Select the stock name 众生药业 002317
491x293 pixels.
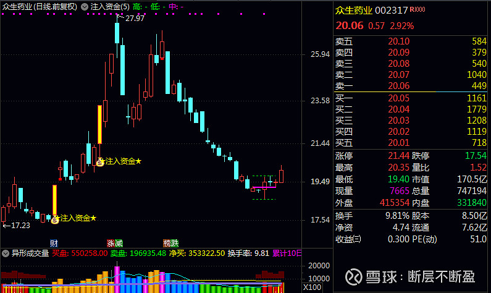coord(371,11)
